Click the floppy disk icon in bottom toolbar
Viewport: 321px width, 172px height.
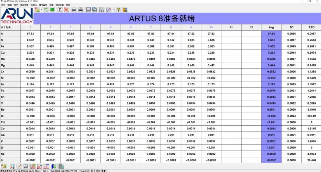(x=26, y=166)
